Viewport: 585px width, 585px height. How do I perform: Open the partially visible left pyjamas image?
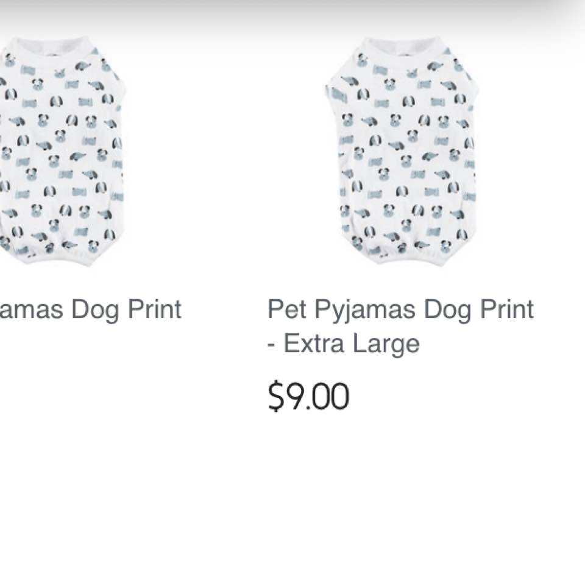(63, 151)
